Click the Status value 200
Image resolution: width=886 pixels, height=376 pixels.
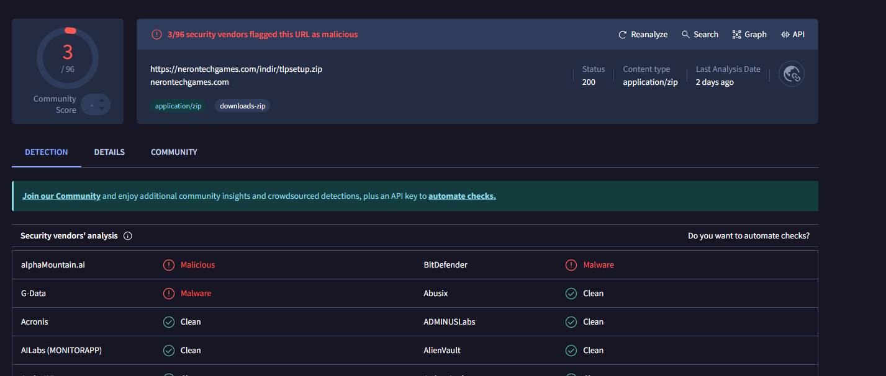point(589,82)
